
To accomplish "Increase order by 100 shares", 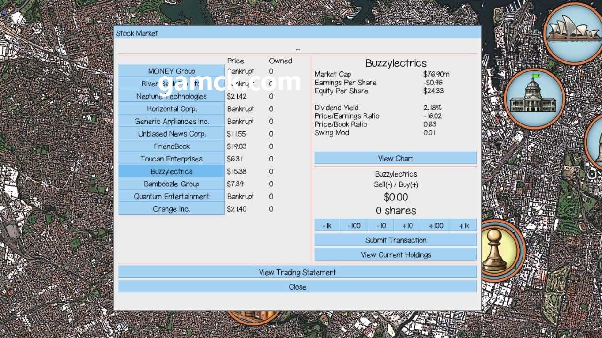I will (x=436, y=226).
